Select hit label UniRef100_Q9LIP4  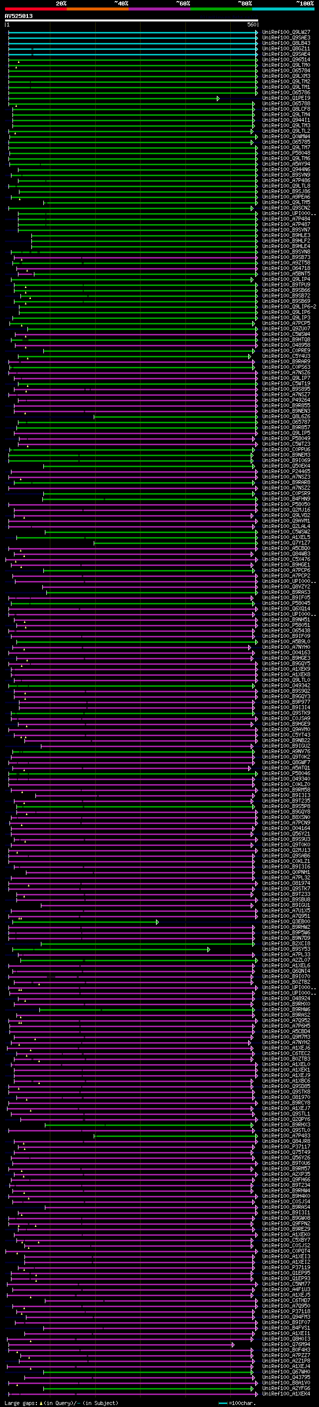pyautogui.click(x=286, y=280)
